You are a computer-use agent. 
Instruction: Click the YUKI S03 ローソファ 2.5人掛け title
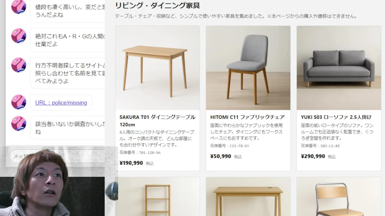point(336,117)
